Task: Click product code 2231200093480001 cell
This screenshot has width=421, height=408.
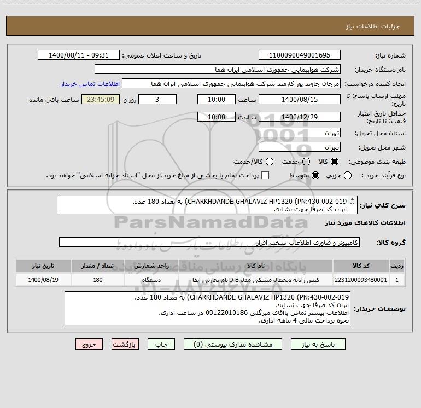Action: [x=361, y=280]
